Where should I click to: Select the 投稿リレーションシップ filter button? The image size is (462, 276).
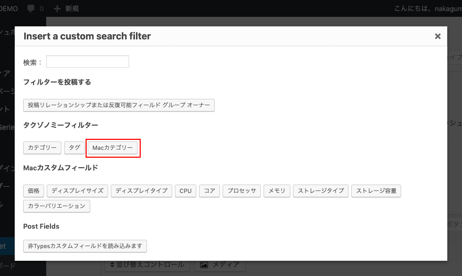click(x=119, y=105)
